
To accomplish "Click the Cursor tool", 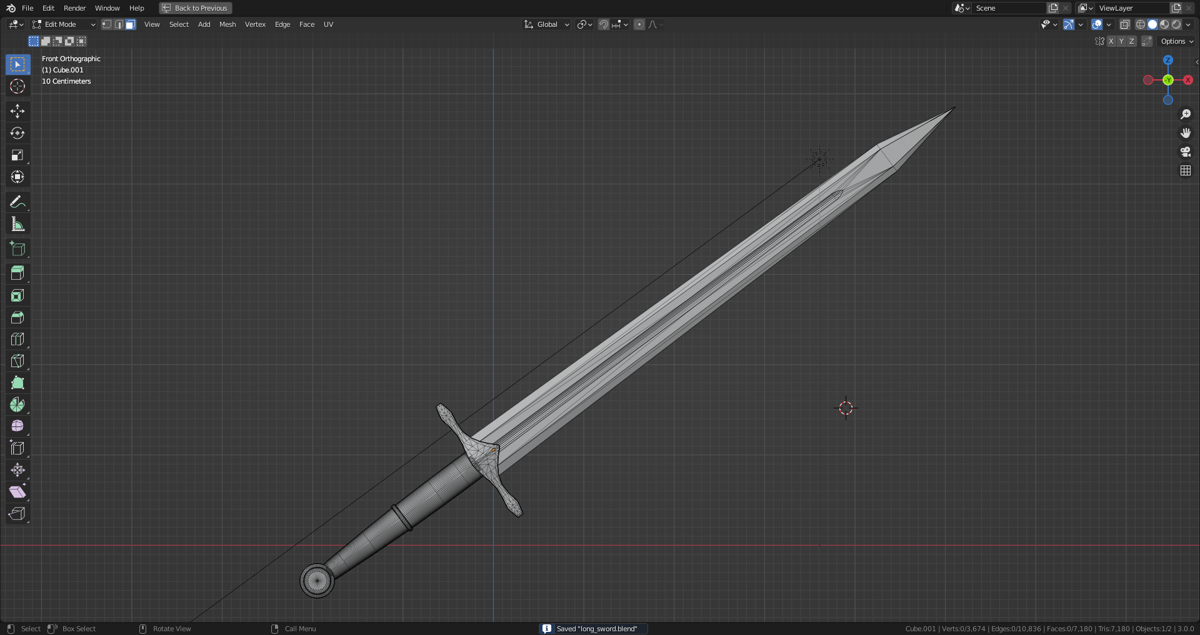I will tap(17, 86).
